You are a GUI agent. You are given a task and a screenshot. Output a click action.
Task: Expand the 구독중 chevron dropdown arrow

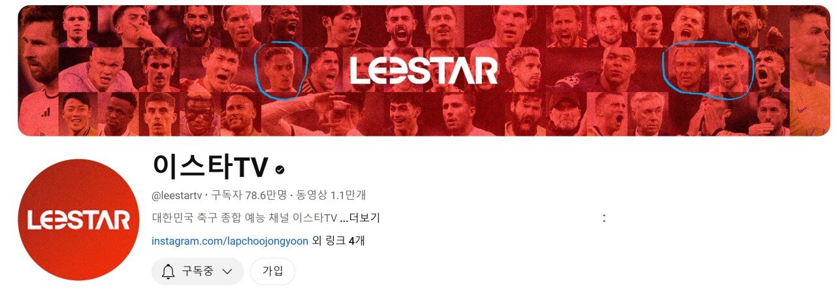[227, 271]
